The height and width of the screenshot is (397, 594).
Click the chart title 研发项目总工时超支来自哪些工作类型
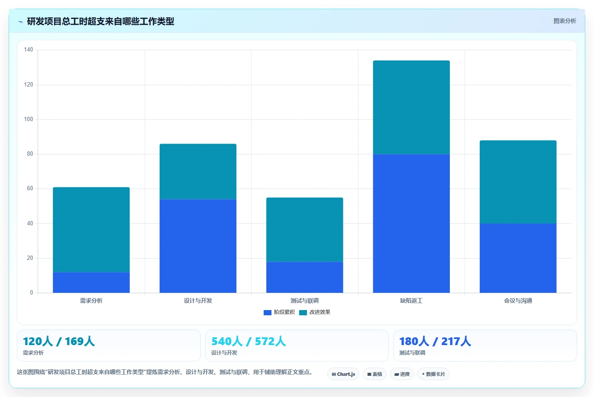(x=100, y=21)
